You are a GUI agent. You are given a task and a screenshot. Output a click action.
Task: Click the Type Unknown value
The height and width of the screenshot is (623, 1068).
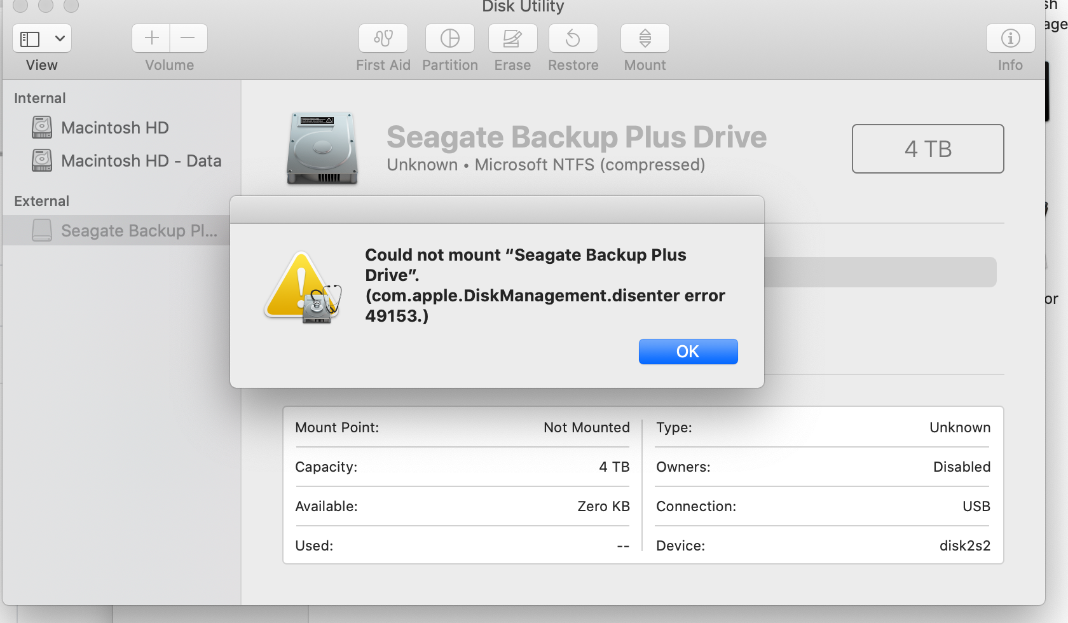(960, 427)
